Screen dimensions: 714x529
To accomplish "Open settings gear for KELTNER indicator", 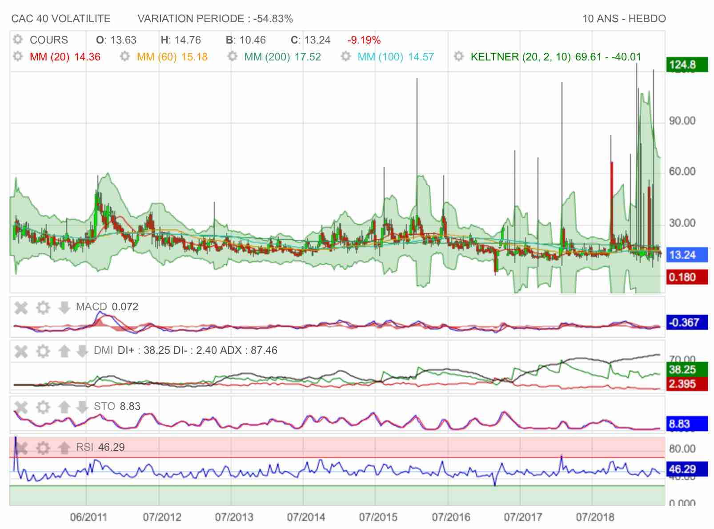I will pyautogui.click(x=459, y=56).
